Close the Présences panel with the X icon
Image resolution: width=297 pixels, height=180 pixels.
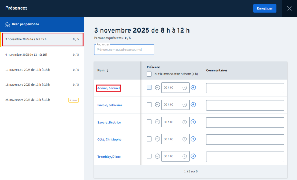tap(289, 8)
